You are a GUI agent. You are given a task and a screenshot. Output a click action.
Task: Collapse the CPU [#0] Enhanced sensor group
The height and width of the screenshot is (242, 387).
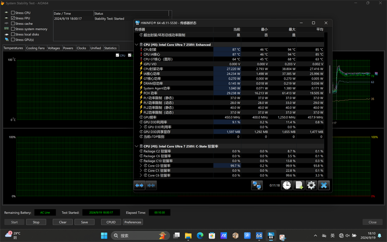137,45
